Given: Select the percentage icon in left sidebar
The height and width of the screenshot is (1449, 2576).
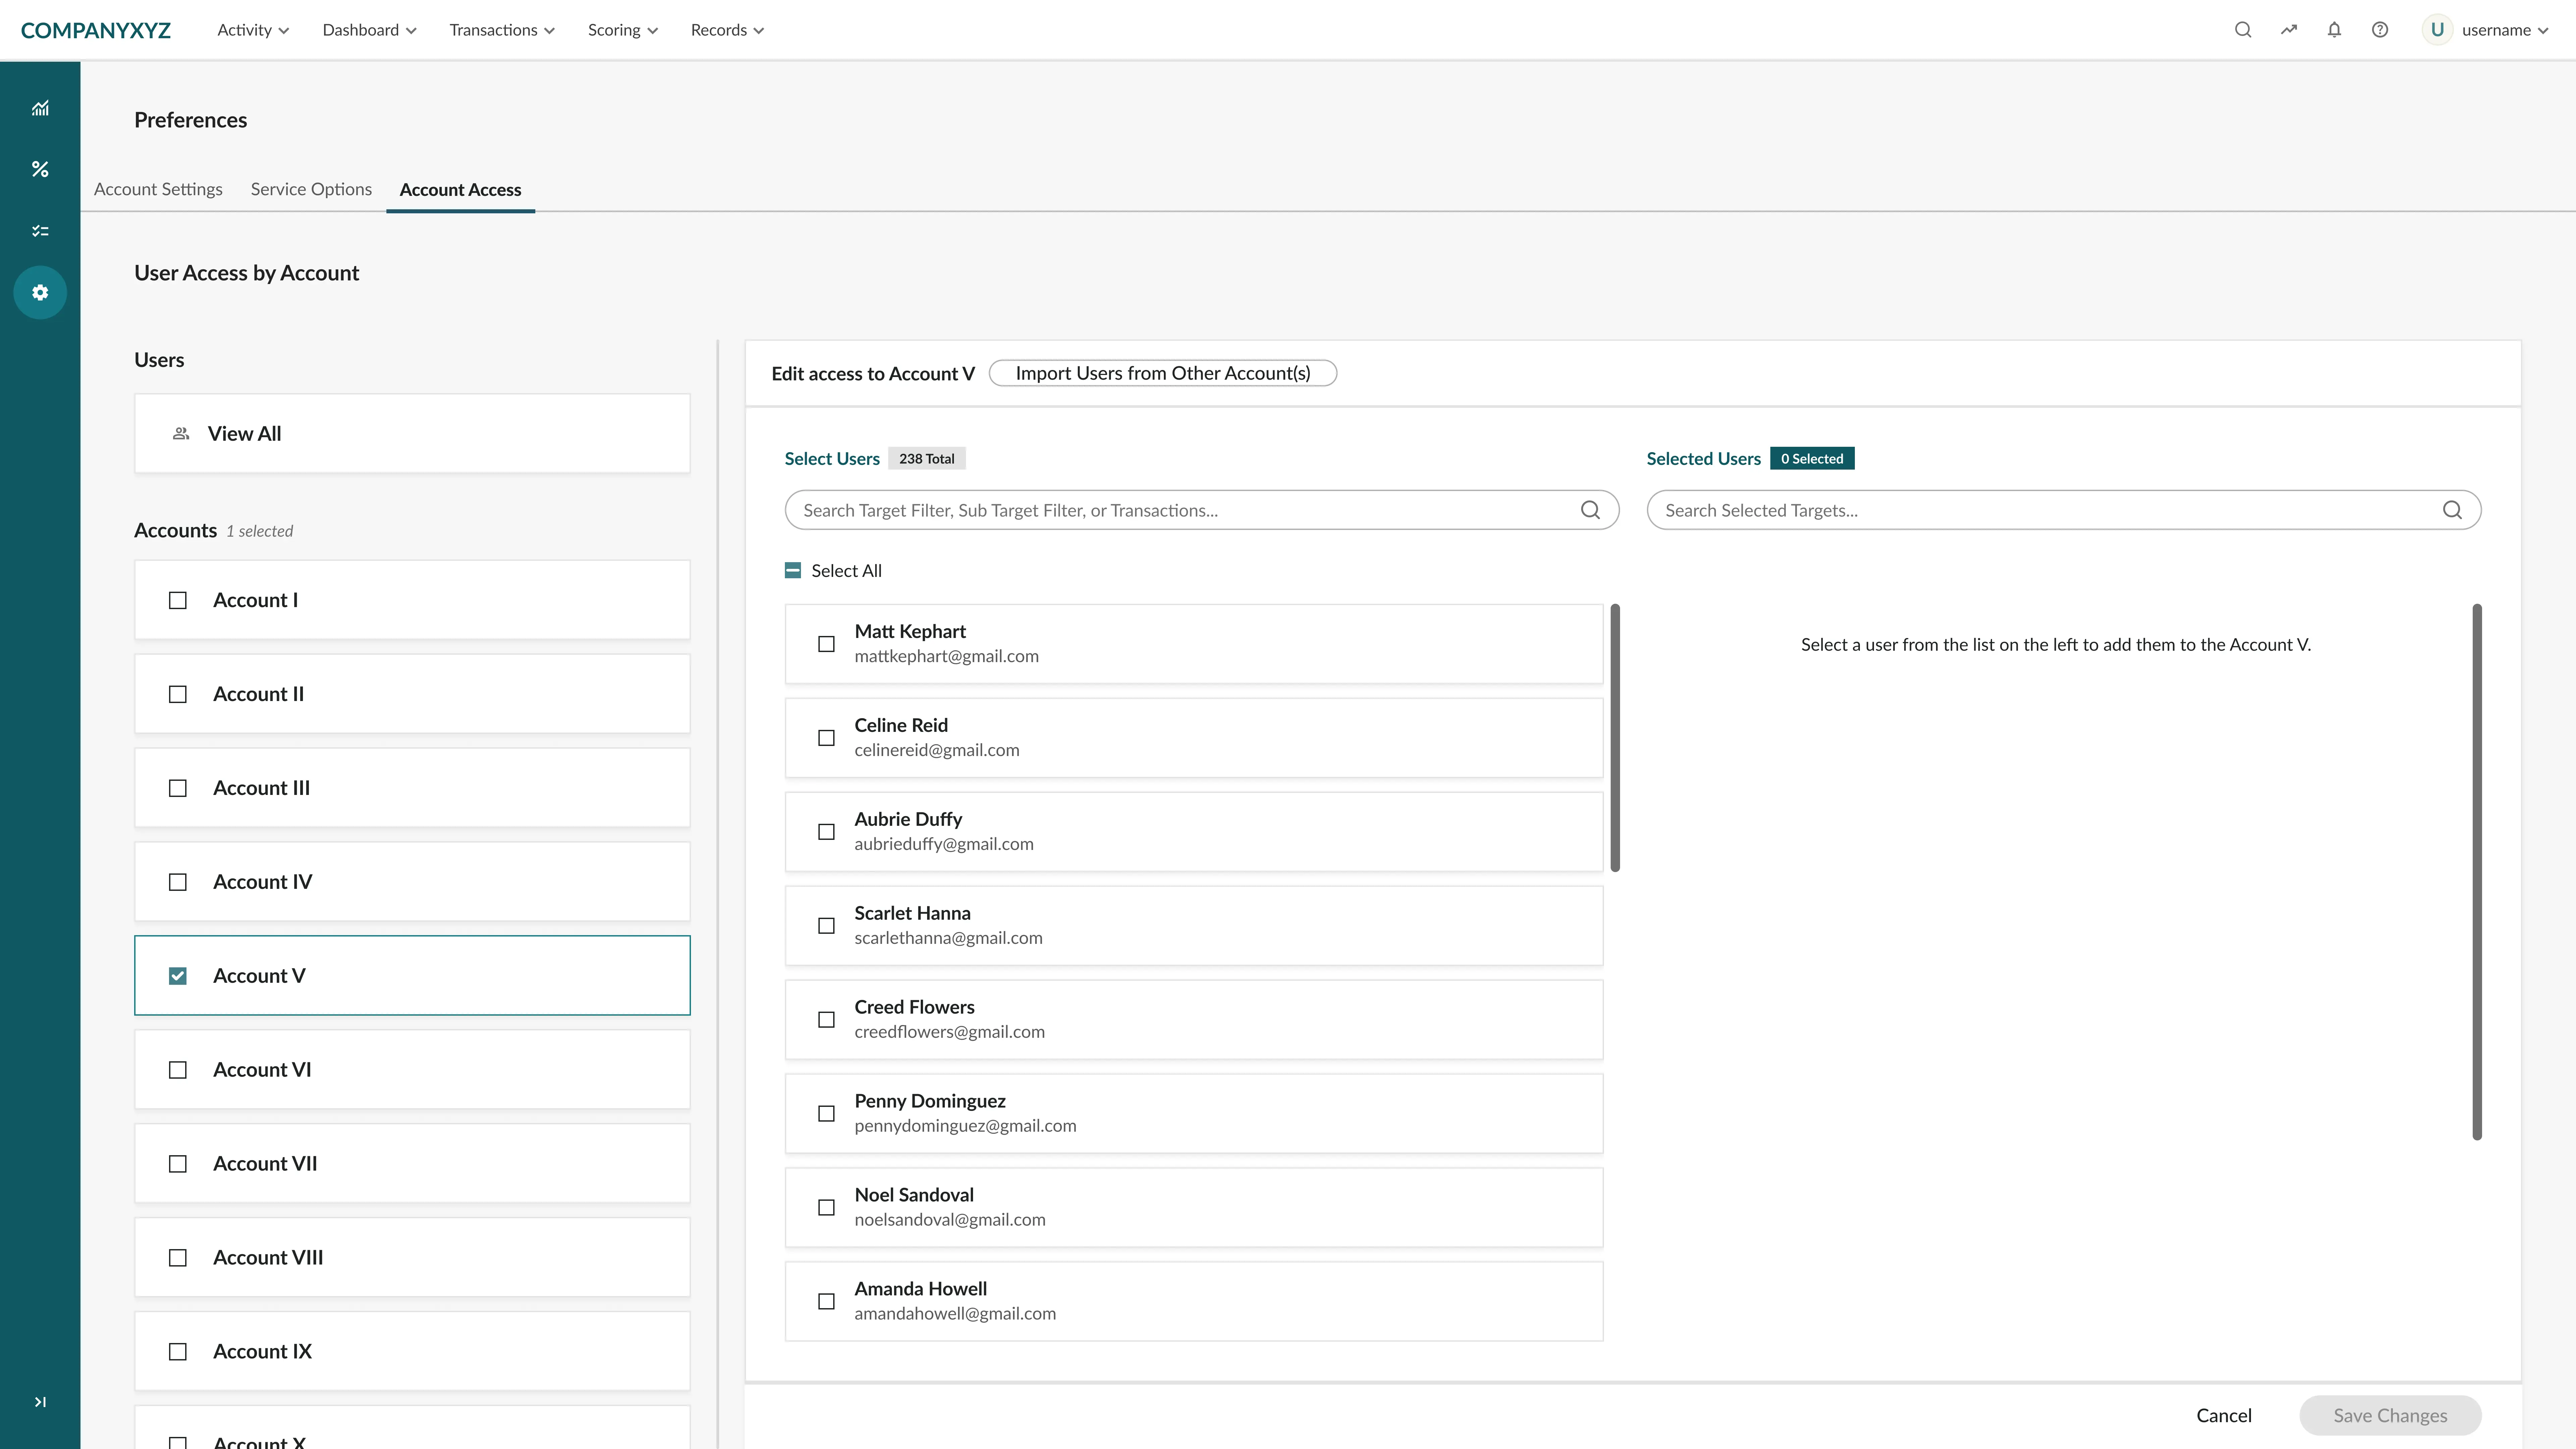Looking at the screenshot, I should [x=40, y=169].
